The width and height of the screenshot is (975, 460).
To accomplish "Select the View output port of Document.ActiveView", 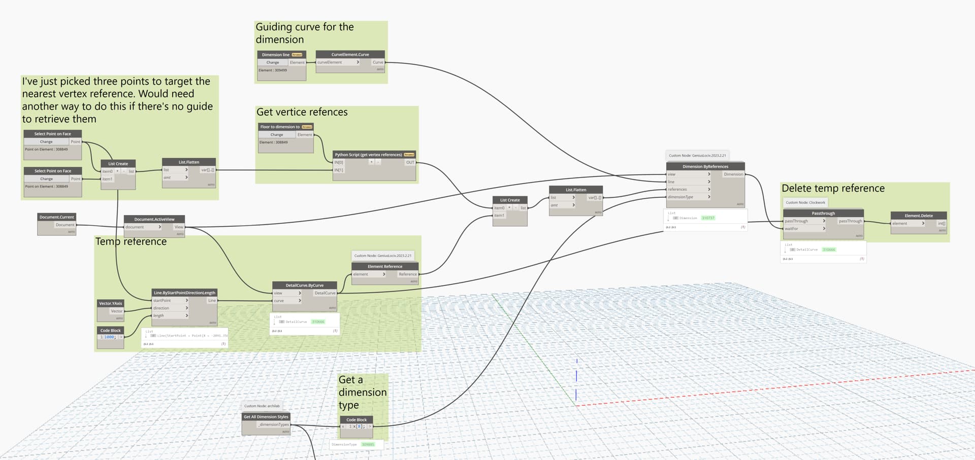I will pos(179,227).
